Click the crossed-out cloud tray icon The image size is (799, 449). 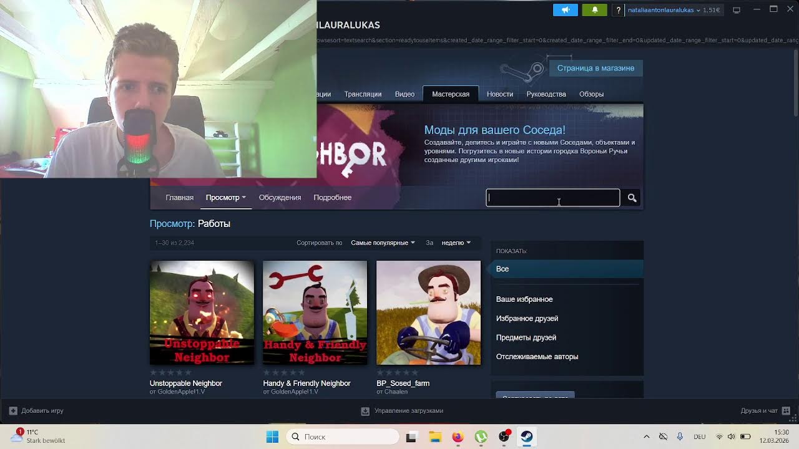point(664,437)
